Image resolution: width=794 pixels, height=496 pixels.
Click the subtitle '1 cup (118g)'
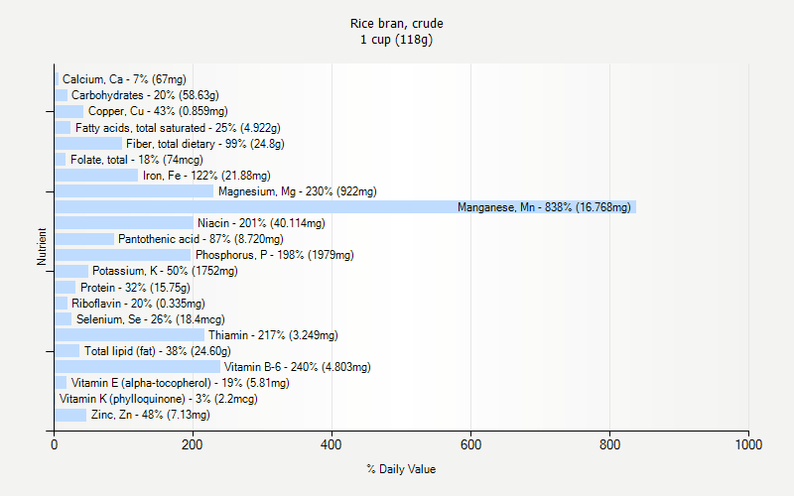tap(396, 40)
